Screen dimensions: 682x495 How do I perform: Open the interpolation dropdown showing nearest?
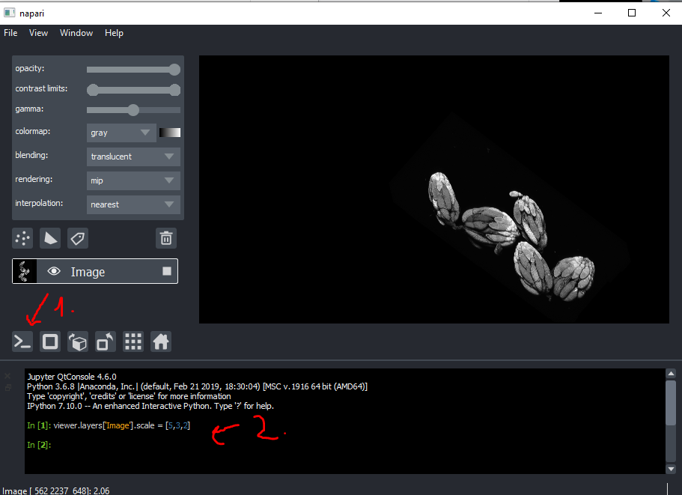point(133,204)
